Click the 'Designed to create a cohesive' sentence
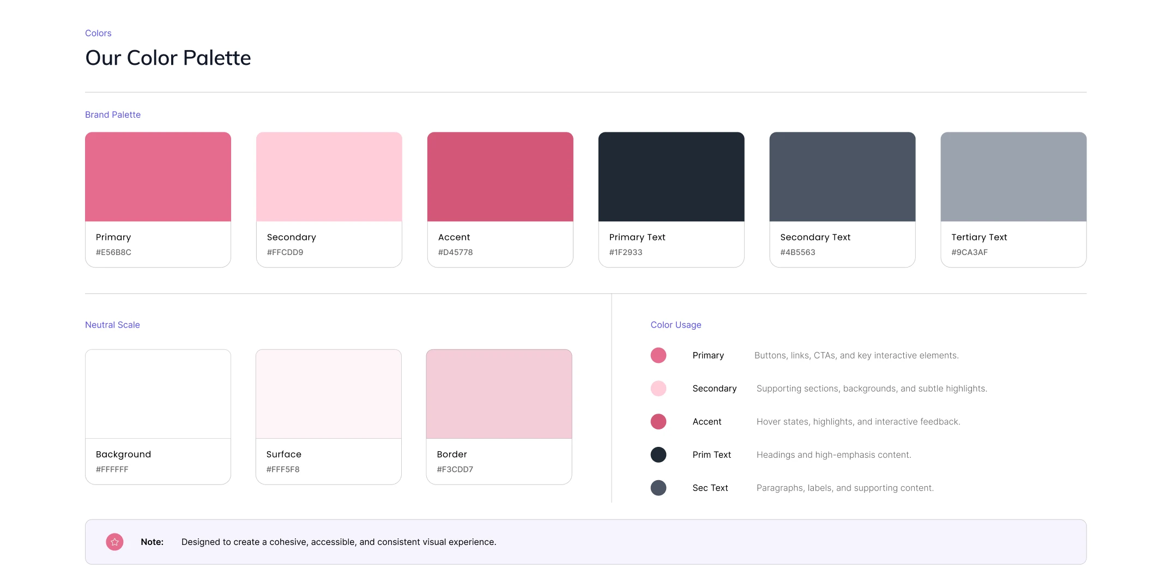This screenshot has height=588, width=1172. coord(339,542)
